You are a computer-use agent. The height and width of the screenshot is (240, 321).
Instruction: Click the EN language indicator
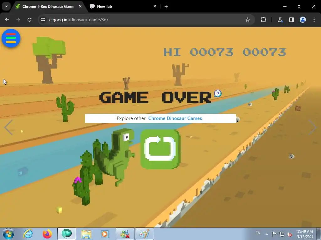pyautogui.click(x=258, y=233)
